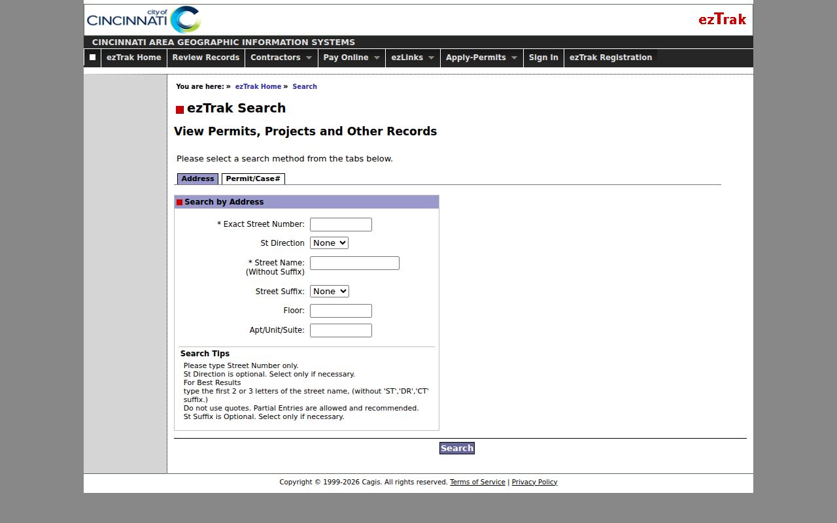This screenshot has width=837, height=523.
Task: Click the 'ezTrak Search' page heading
Action: (236, 109)
